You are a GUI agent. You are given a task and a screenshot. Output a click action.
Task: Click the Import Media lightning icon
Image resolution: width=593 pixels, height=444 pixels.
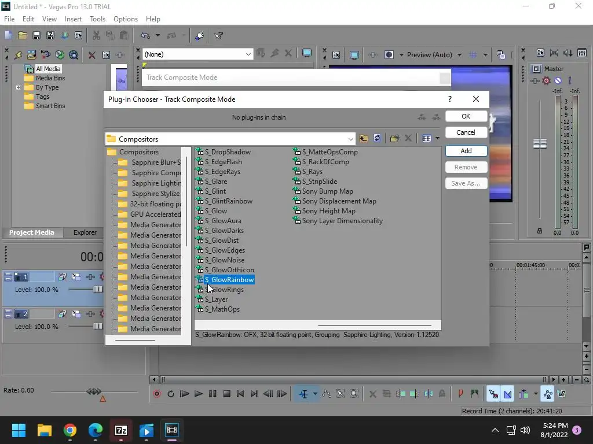[18, 55]
